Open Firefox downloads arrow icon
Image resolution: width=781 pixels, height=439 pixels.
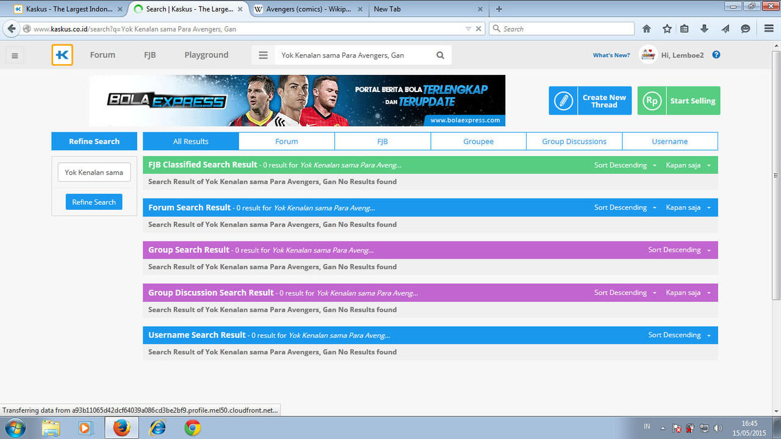(x=704, y=29)
